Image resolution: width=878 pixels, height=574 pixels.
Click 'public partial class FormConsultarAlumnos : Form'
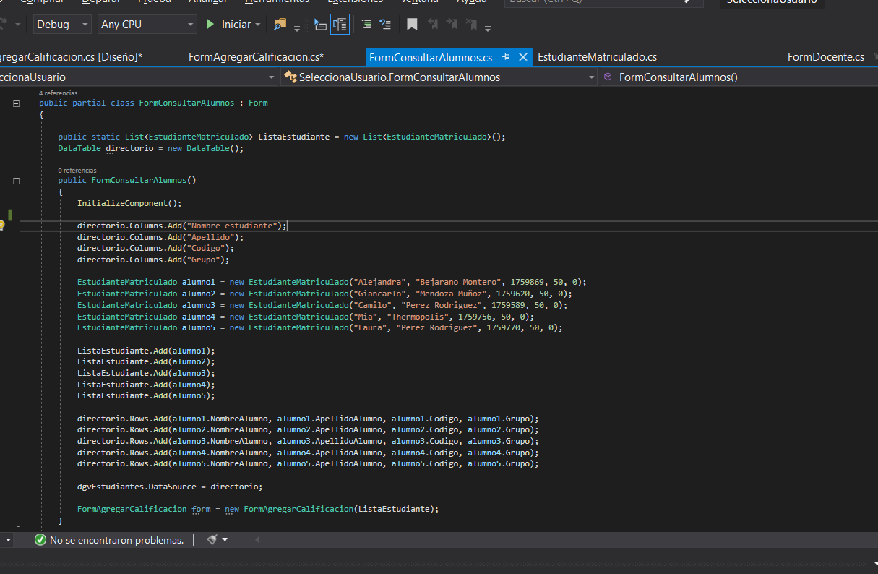pyautogui.click(x=153, y=103)
